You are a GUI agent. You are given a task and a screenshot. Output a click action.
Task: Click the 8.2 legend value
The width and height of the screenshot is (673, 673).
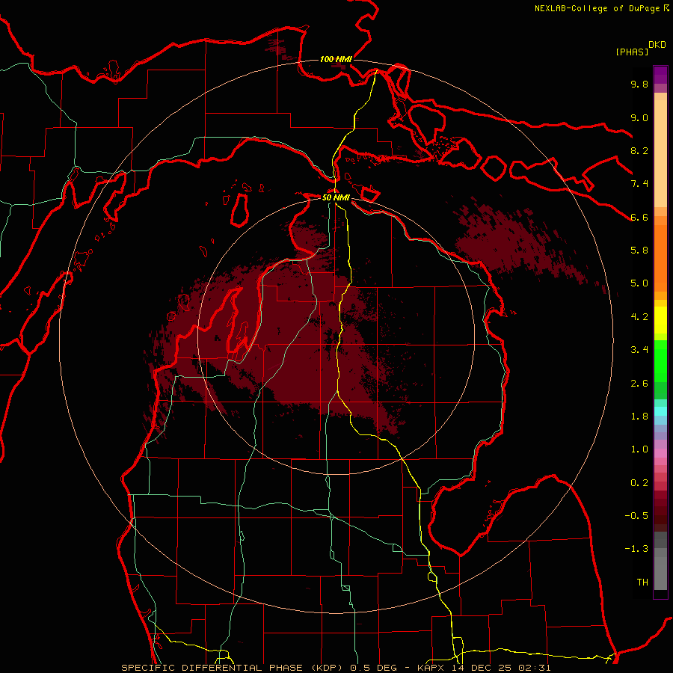[x=639, y=150]
